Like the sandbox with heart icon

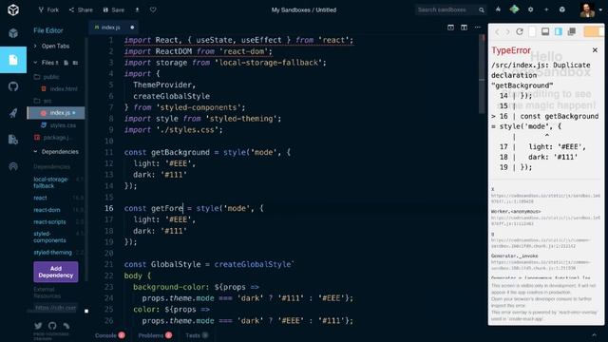[153, 9]
